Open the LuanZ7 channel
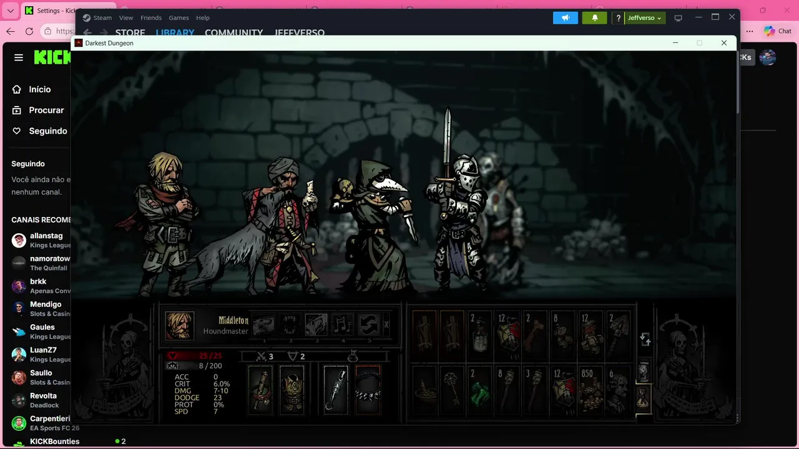Viewport: 799px width, 449px height. (39, 354)
